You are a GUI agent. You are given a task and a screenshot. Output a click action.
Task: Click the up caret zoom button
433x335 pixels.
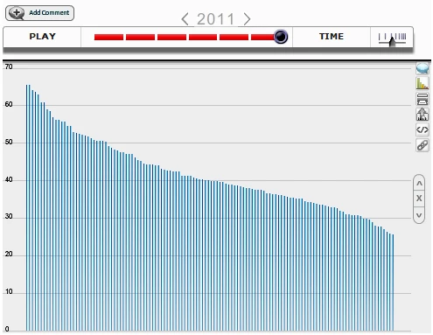(419, 184)
